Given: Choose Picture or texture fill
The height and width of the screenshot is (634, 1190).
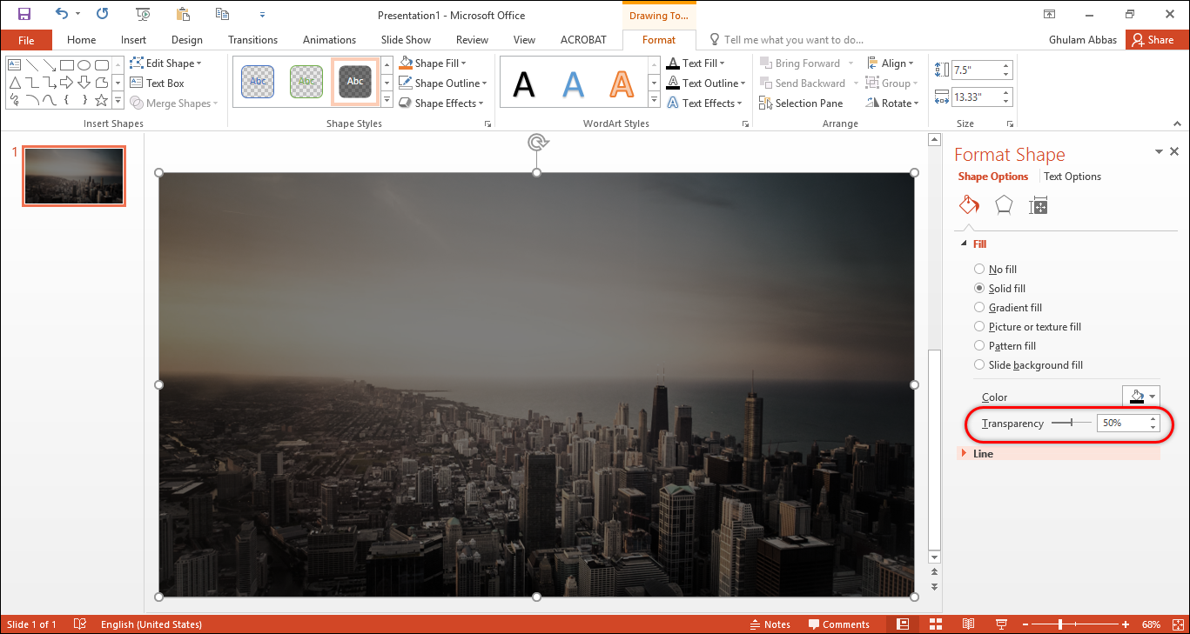Looking at the screenshot, I should point(980,327).
